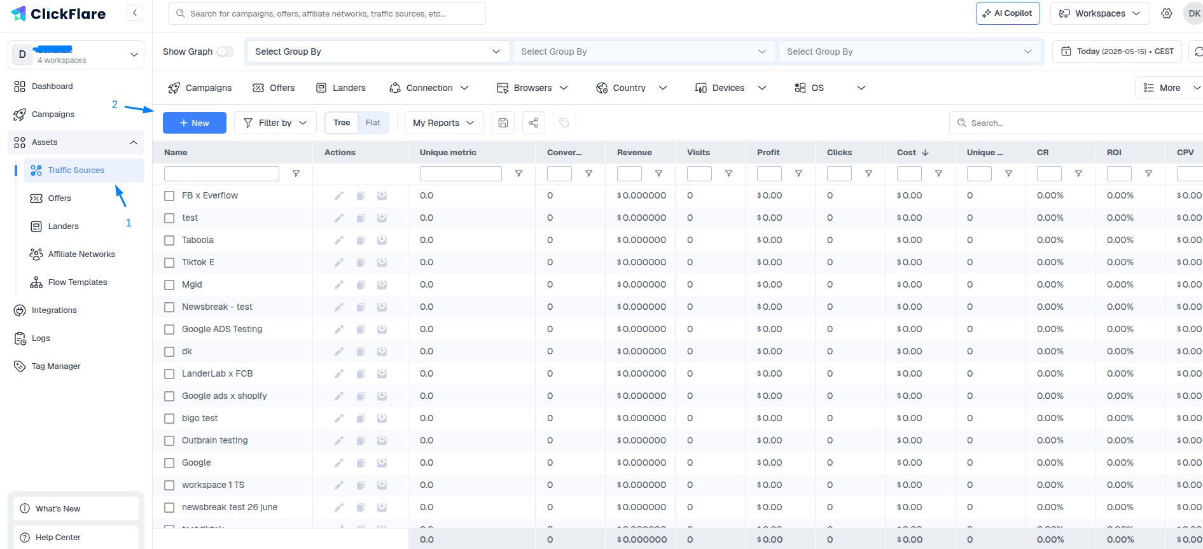Viewport: 1203px width, 549px height.
Task: Open Help Center
Action: pos(76,538)
